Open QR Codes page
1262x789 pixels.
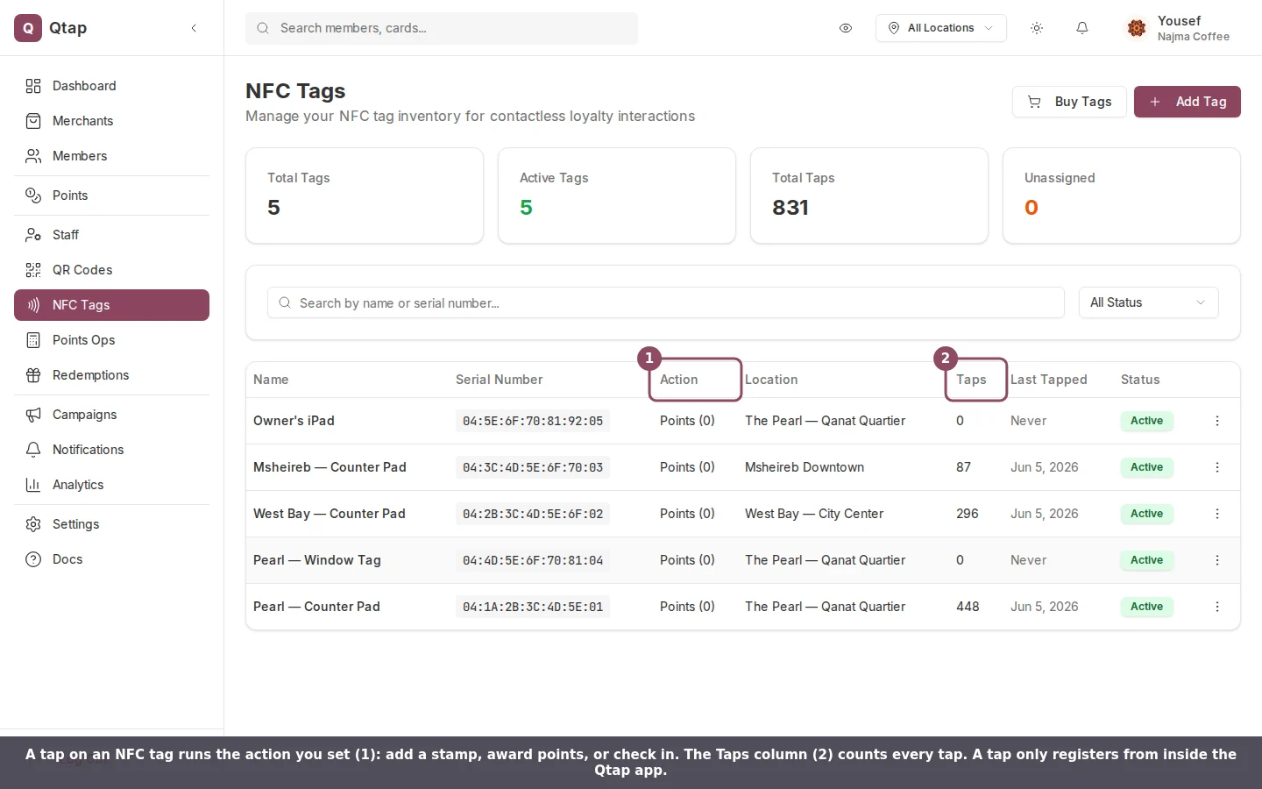point(111,270)
